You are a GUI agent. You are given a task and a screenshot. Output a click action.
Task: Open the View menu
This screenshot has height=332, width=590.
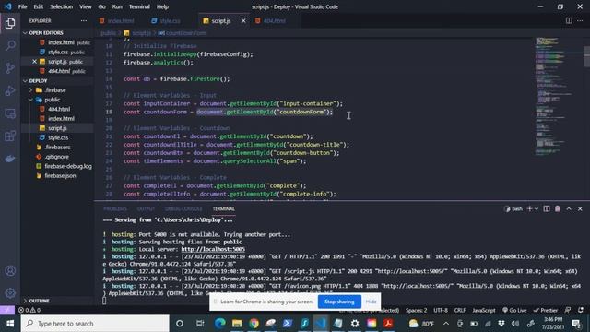click(x=86, y=6)
